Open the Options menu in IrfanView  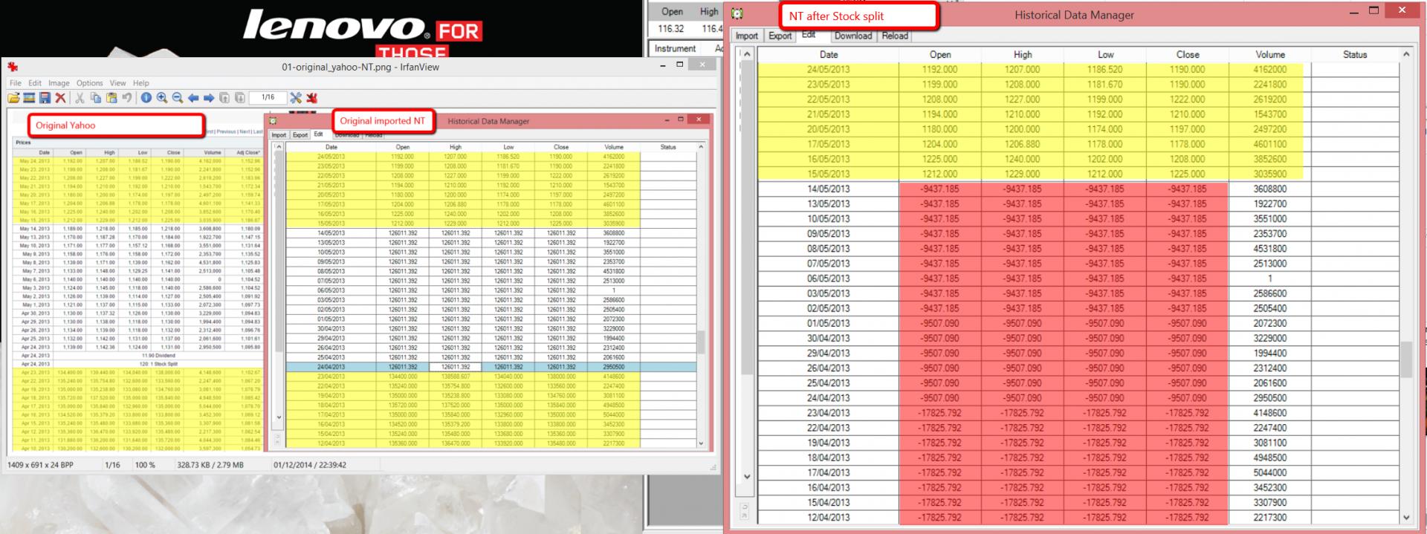(x=89, y=83)
